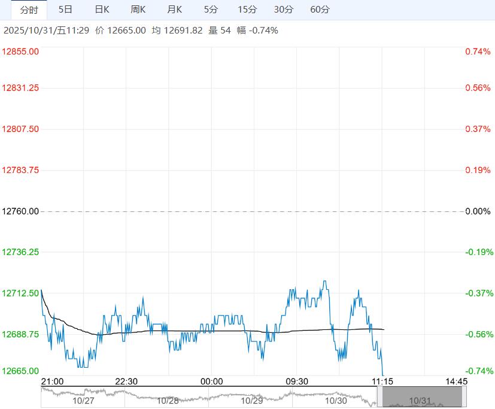Click the 12760.00 baseline price label
This screenshot has height=409, width=495.
[21, 211]
